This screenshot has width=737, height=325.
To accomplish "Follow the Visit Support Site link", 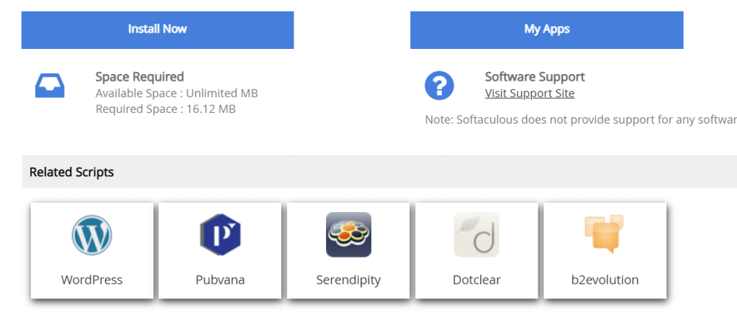I will pos(530,93).
